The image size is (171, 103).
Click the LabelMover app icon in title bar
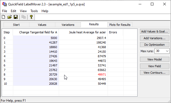pos(5,4)
